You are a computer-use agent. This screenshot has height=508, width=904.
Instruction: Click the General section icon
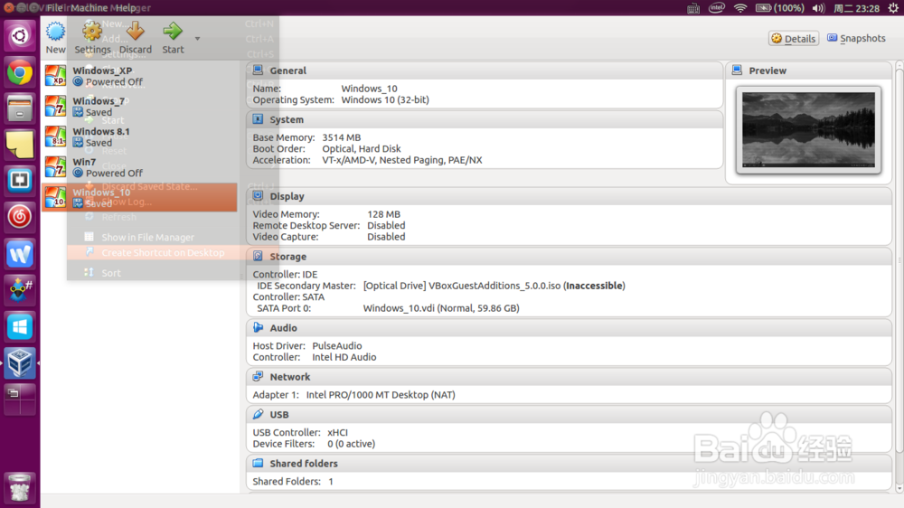point(258,71)
